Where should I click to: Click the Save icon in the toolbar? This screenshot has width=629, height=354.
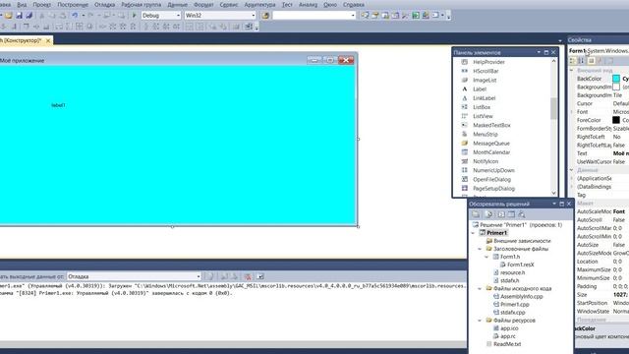tap(19, 16)
